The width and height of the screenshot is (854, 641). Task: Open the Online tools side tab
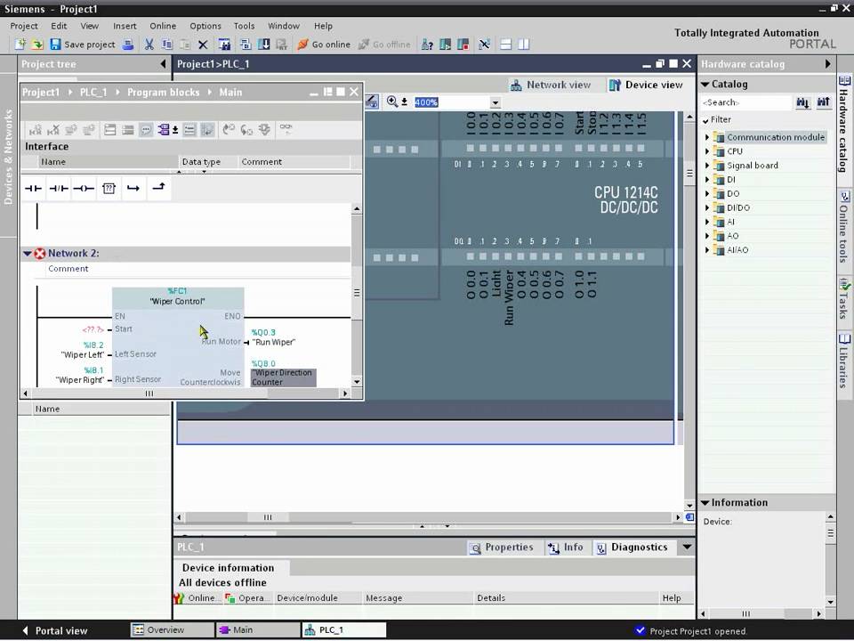[844, 227]
